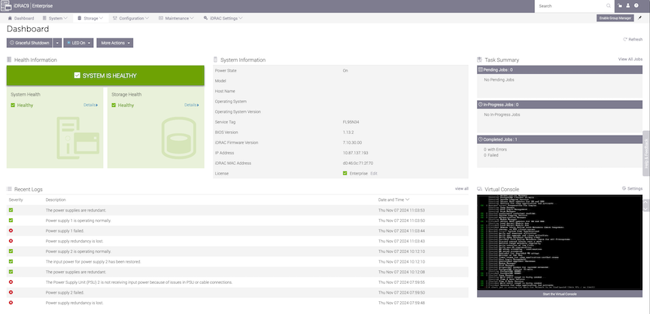Click the Enable Group Manager button
Viewport: 650px width, 314px height.
615,17
